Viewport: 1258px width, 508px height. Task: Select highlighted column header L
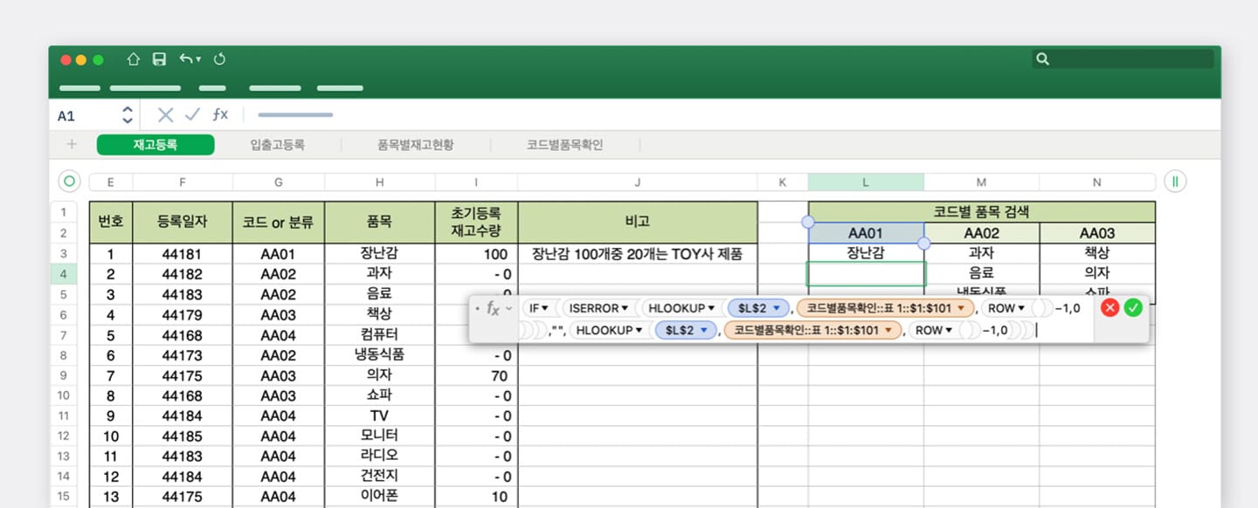[866, 182]
